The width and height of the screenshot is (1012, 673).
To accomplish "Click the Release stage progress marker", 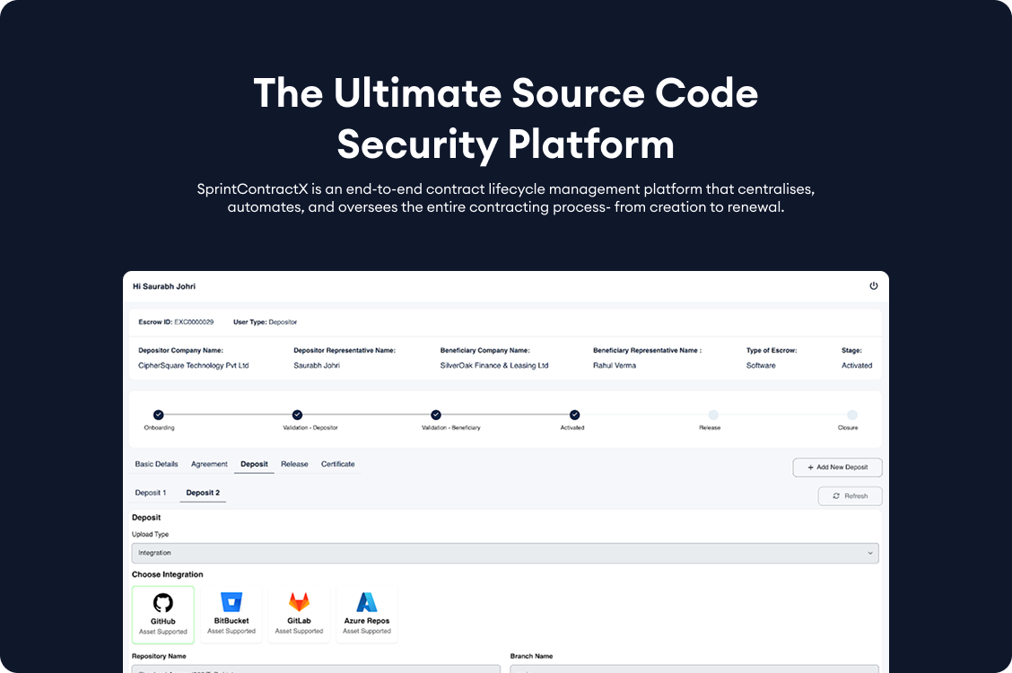I will pos(713,415).
